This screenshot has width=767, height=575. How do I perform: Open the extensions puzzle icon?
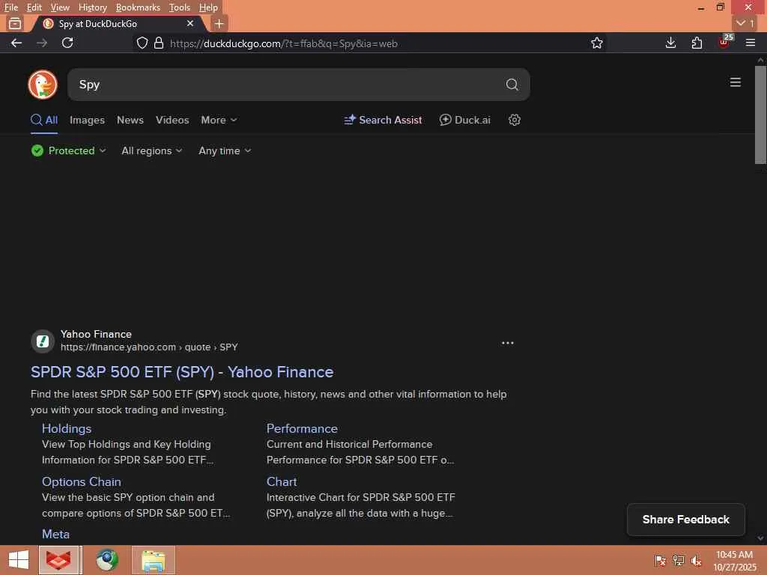pos(697,43)
